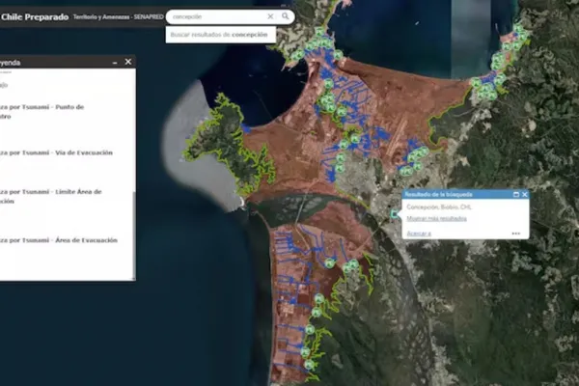
Task: Click the Leyenda panel vertical scrollbar
Action: click(134, 234)
